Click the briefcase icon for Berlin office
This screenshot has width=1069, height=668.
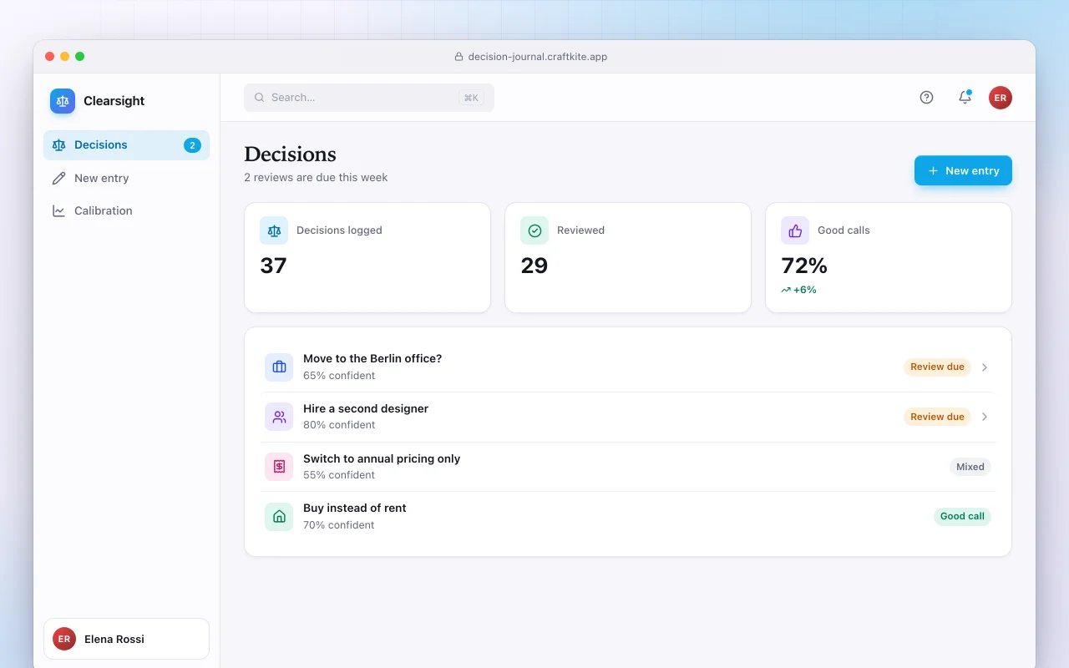click(x=279, y=367)
